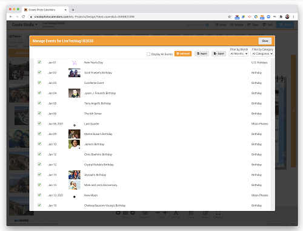Open the Chrome profile avatar
Viewport: 303px width, 231px height.
coord(287,17)
